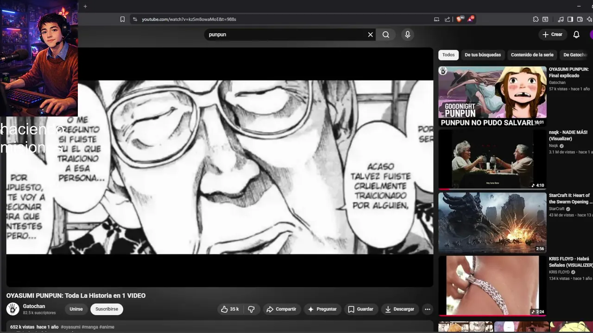Image resolution: width=593 pixels, height=333 pixels.
Task: Click the video player manga frame
Action: [220, 167]
